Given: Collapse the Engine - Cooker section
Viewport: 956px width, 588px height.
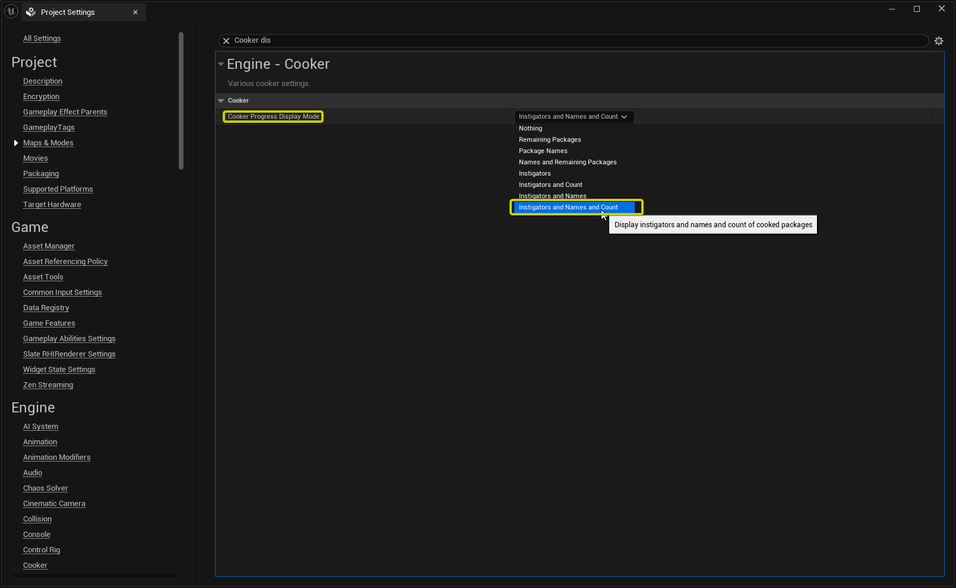Looking at the screenshot, I should 221,64.
